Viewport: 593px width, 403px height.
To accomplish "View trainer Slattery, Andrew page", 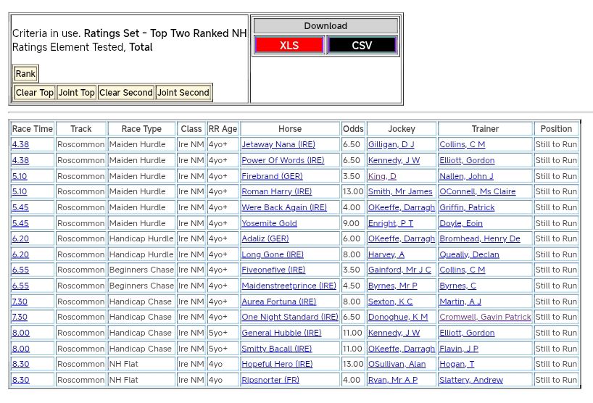I will pos(470,380).
